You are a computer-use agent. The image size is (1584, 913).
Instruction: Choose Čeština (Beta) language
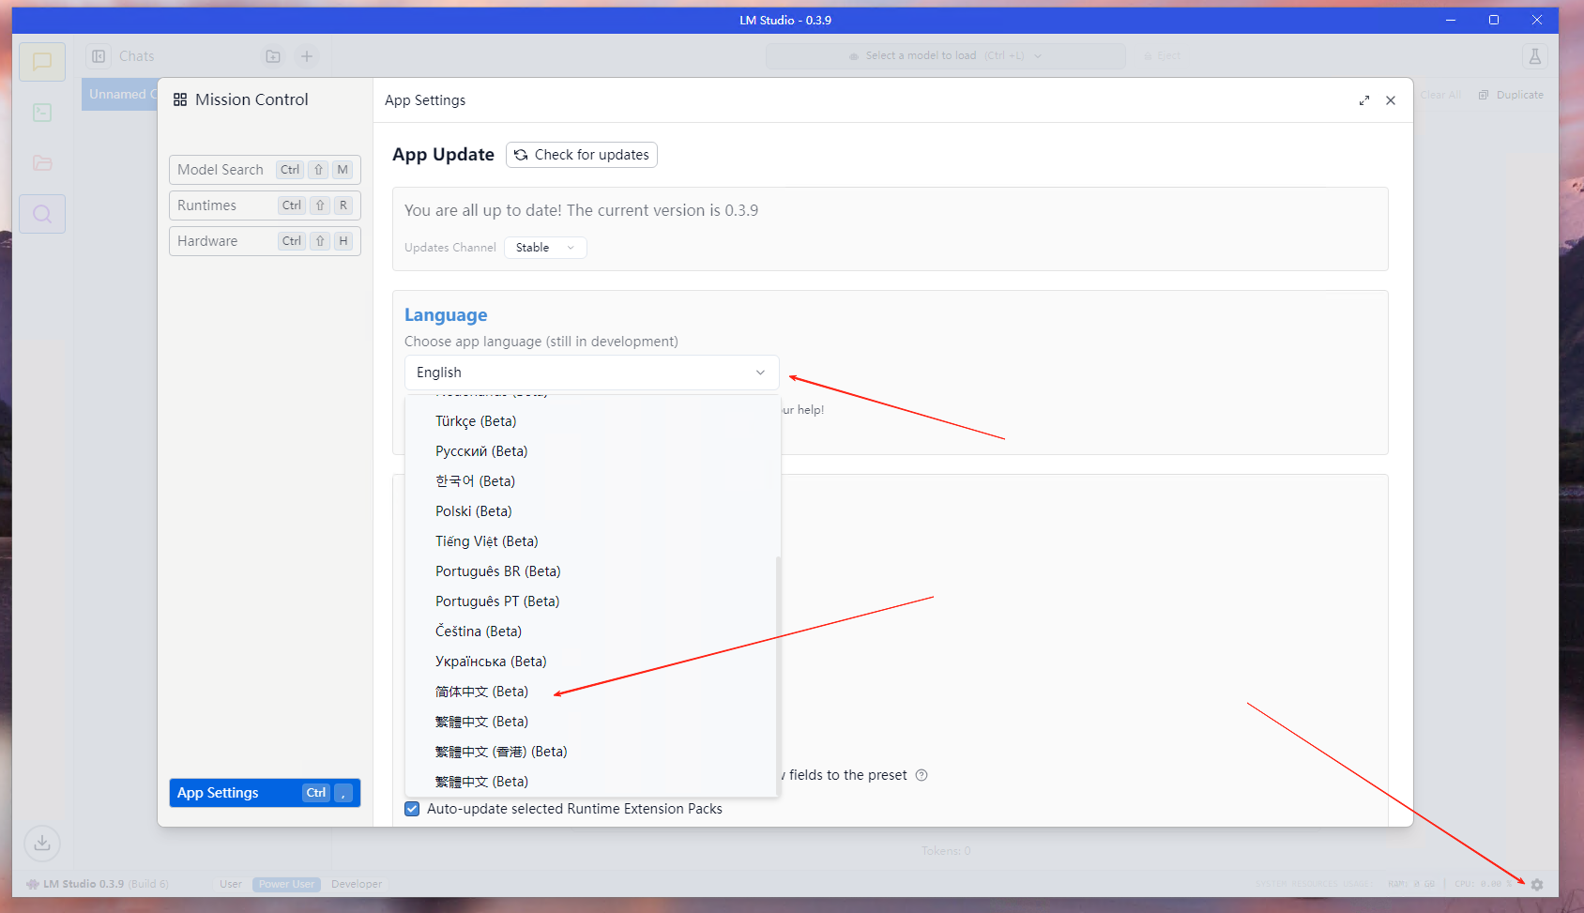592,631
